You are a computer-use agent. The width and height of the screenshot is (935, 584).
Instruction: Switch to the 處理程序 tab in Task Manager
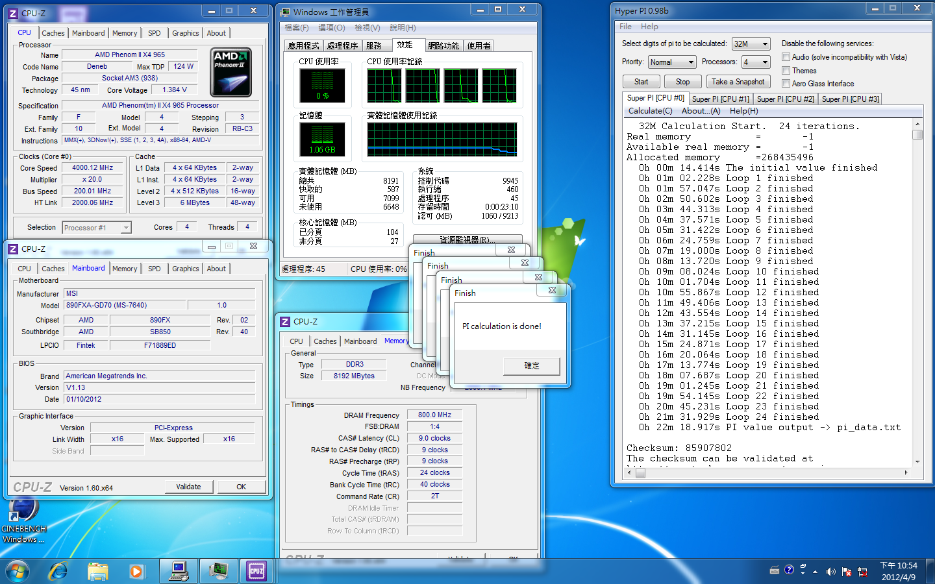(342, 46)
